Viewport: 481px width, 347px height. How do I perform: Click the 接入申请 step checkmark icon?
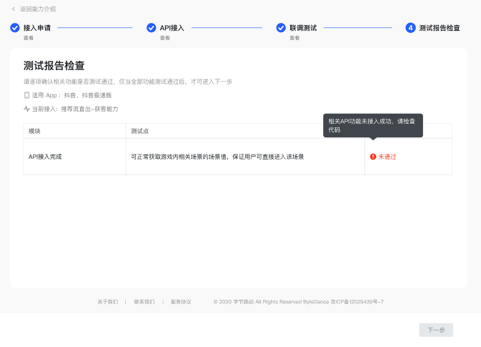(x=14, y=28)
